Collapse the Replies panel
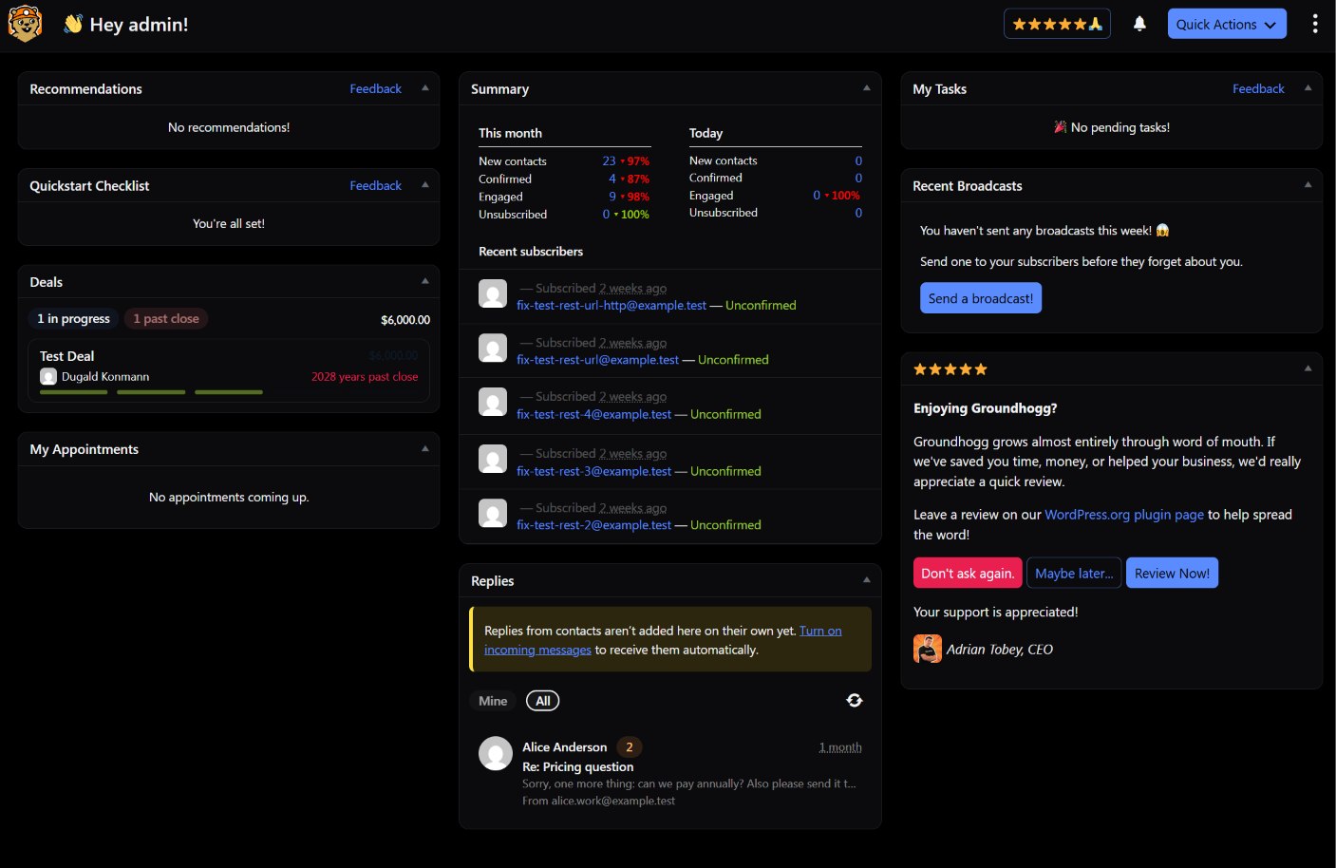1336x868 pixels. tap(867, 580)
